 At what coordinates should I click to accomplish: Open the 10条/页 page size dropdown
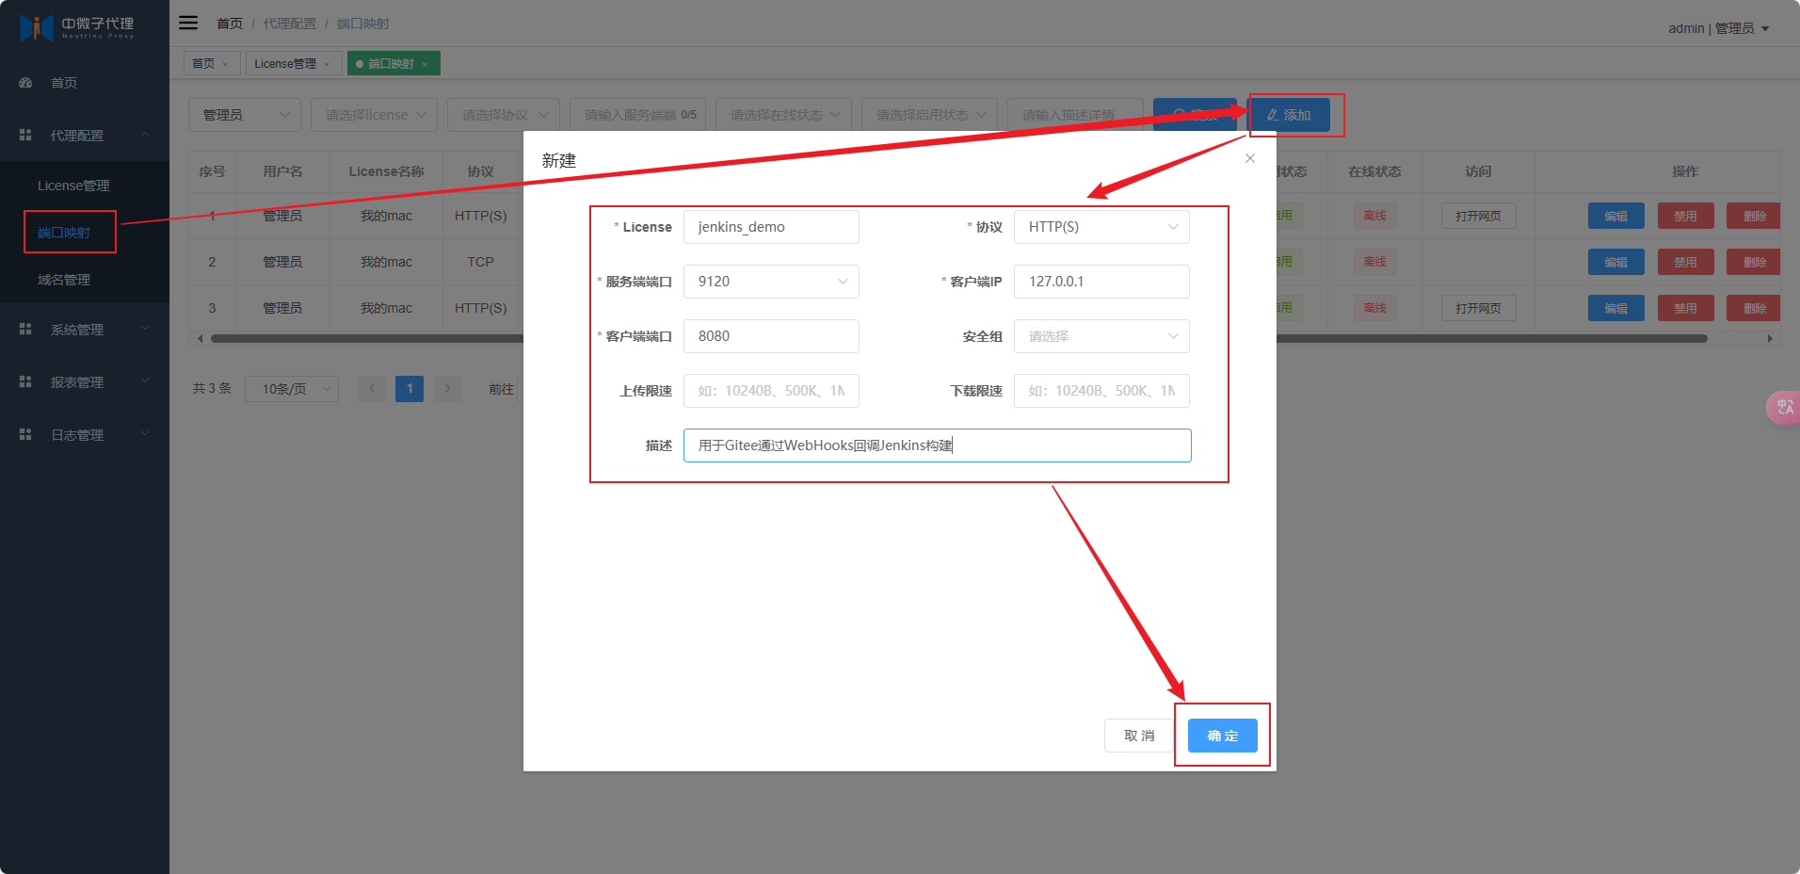(x=292, y=389)
